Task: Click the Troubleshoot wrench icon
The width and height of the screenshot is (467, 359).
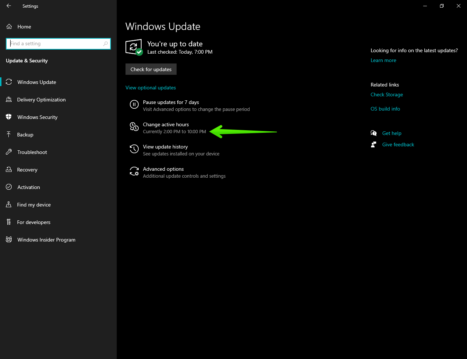Action: pos(9,152)
